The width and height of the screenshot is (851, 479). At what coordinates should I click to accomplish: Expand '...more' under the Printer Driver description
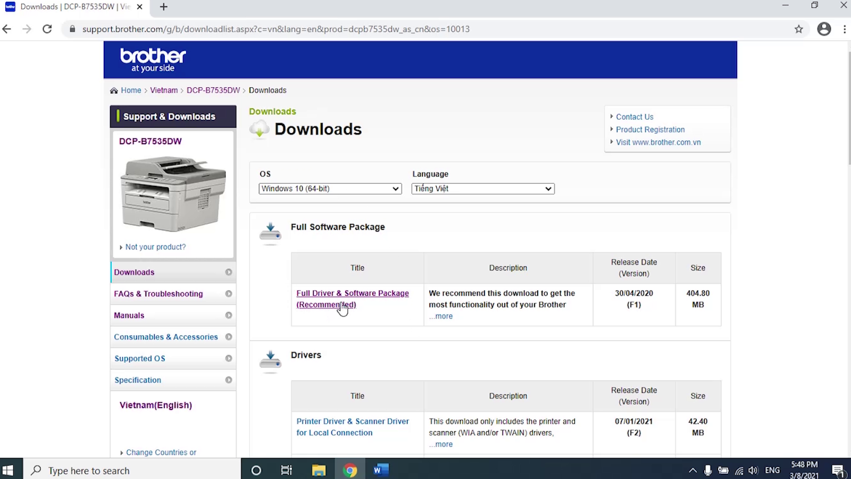pyautogui.click(x=440, y=444)
